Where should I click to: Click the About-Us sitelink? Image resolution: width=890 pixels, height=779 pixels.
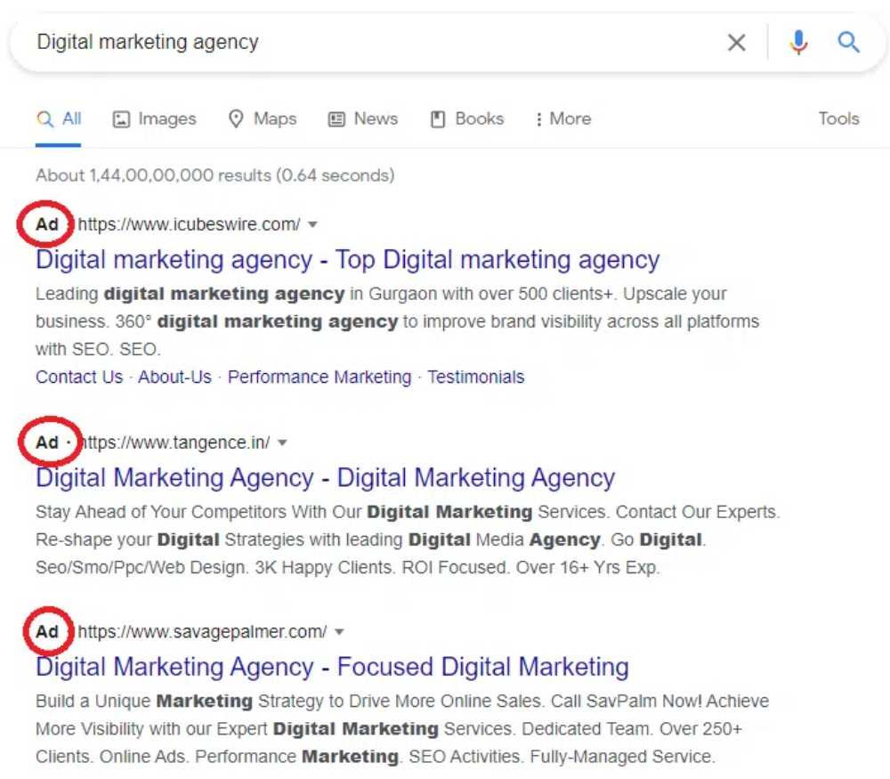click(175, 377)
